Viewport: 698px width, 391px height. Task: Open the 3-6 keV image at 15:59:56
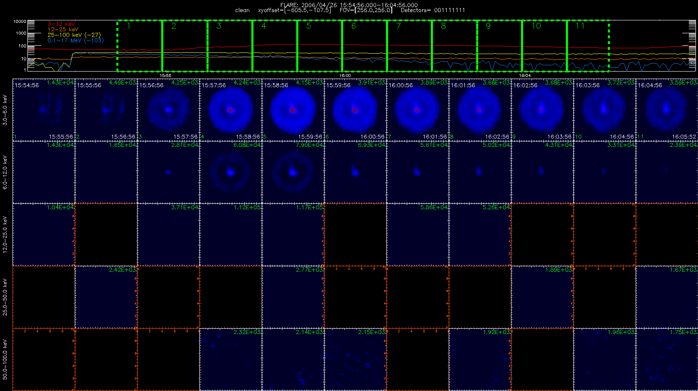355,110
